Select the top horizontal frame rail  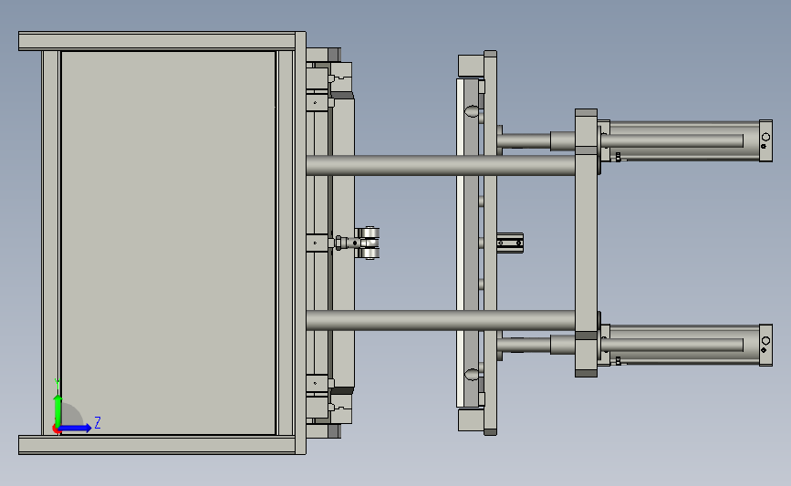157,41
